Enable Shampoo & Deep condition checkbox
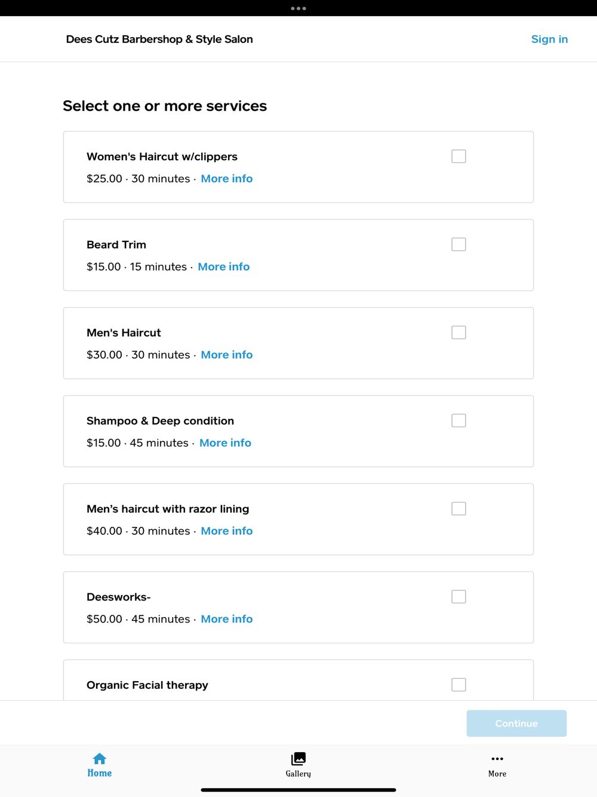 (x=458, y=421)
